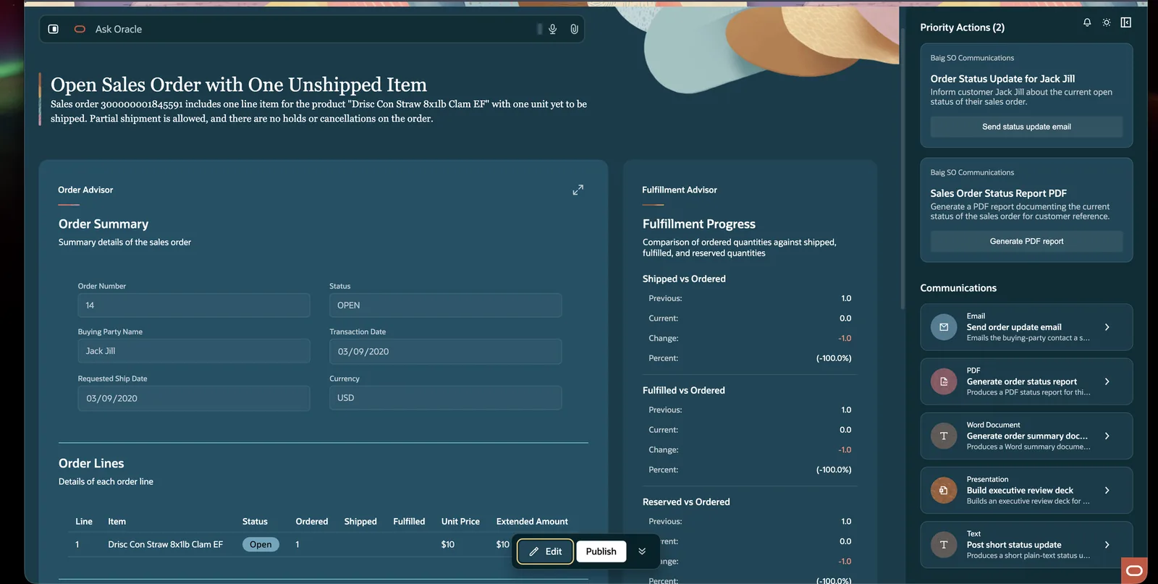Image resolution: width=1158 pixels, height=584 pixels.
Task: Click Drisc Con Straw 8x1lb Clam EF item
Action: tap(166, 544)
